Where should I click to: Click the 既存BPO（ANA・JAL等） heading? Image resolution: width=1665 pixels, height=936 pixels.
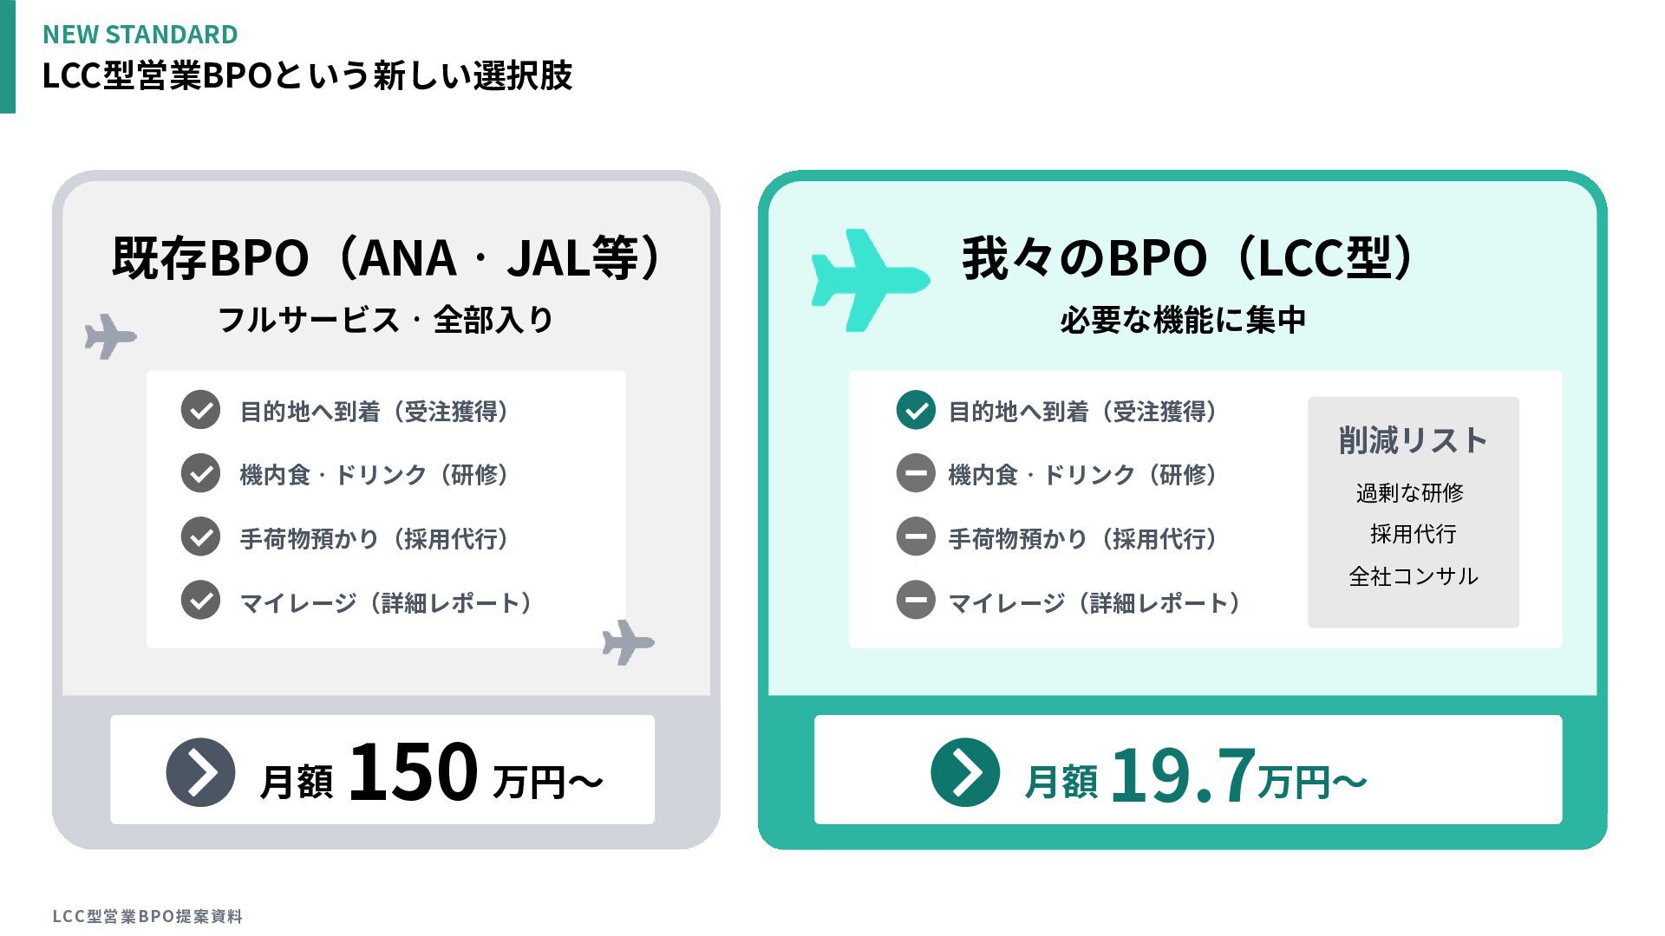point(387,258)
